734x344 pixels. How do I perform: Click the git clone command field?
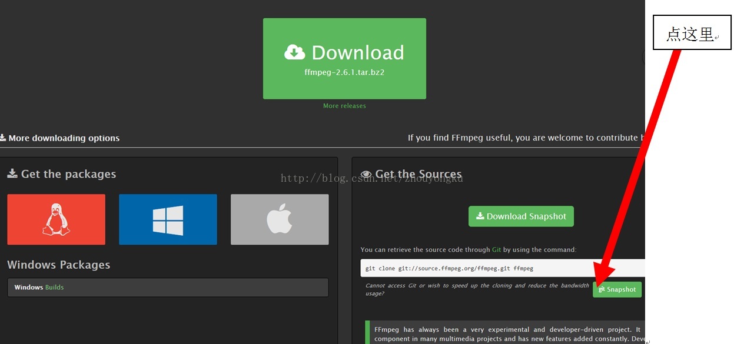tap(503, 268)
